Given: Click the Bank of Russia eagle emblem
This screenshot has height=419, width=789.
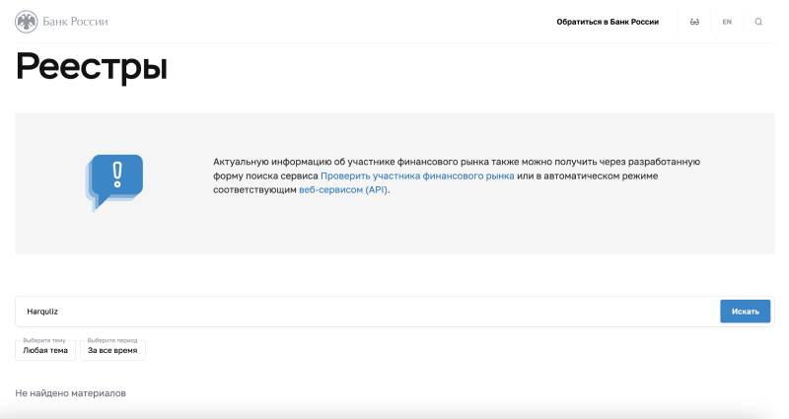Looking at the screenshot, I should (28, 21).
